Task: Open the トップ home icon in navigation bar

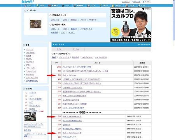Action: 25,5
